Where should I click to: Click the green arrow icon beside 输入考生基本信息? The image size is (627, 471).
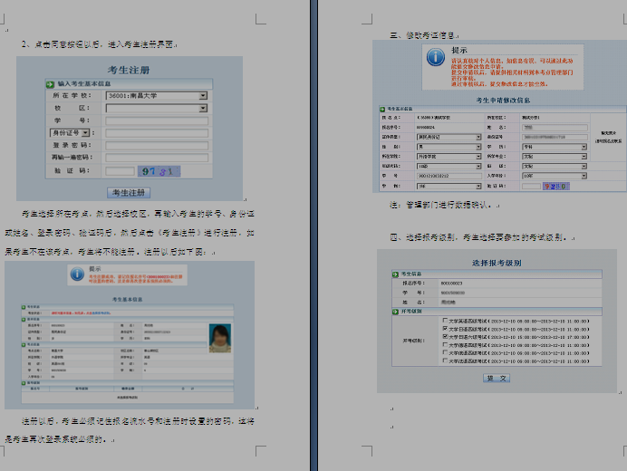click(50, 84)
